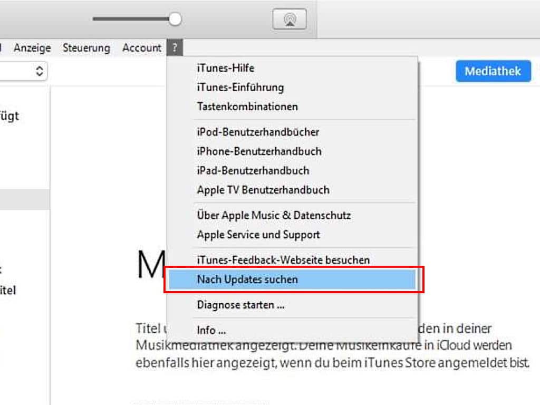Open the Account menu
Viewport: 540px width, 405px height.
click(141, 47)
